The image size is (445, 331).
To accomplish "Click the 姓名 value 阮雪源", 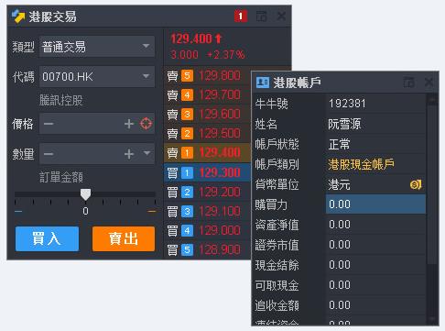I will 344,124.
